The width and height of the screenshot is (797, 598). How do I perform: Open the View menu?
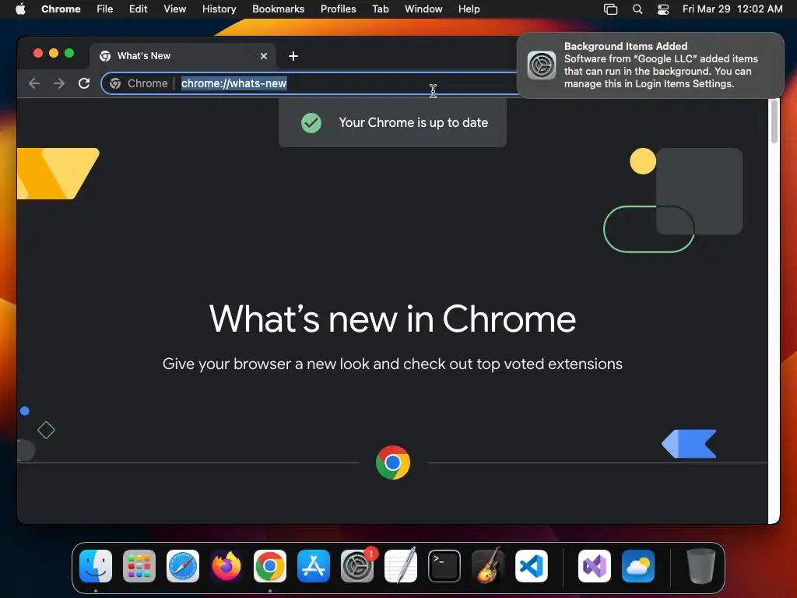[x=175, y=9]
